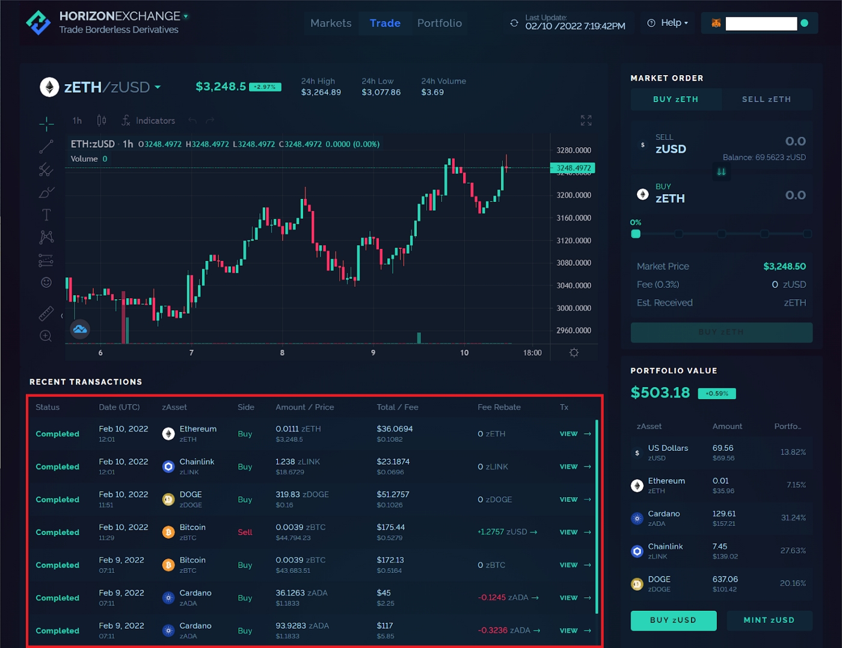View the Chainlink transaction details
842x648 pixels.
pos(574,466)
